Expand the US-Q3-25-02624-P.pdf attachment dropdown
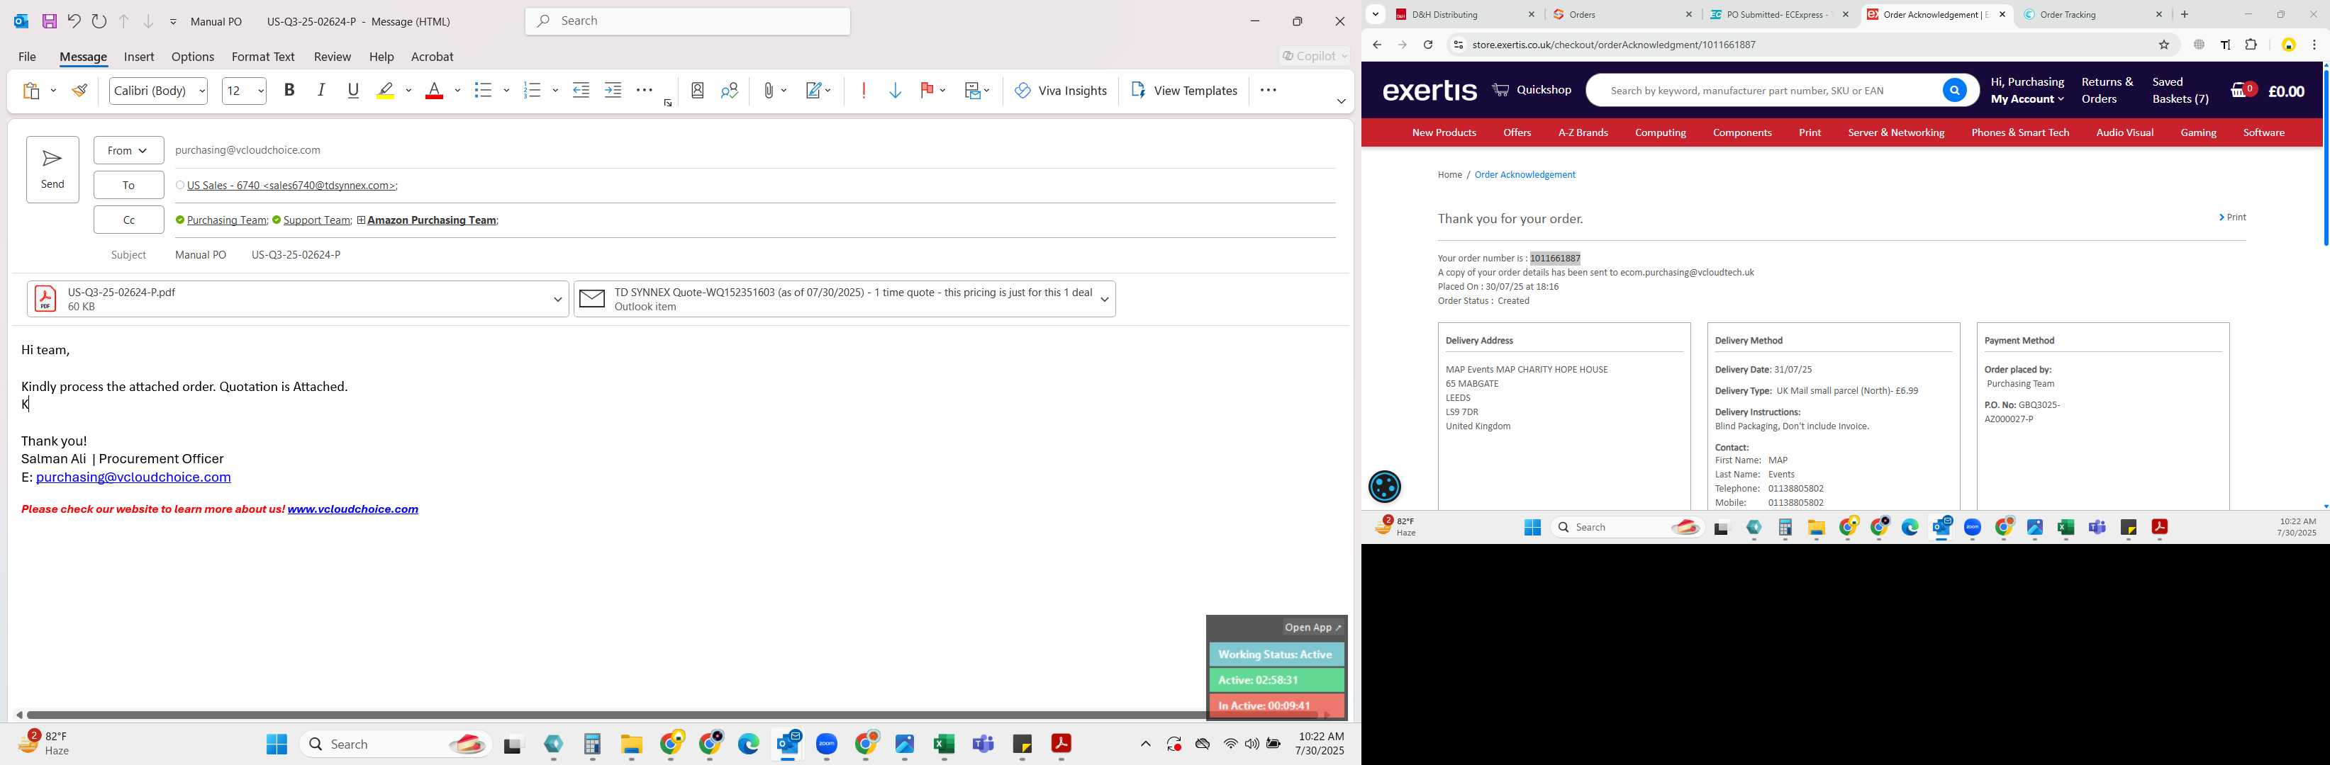 557,299
